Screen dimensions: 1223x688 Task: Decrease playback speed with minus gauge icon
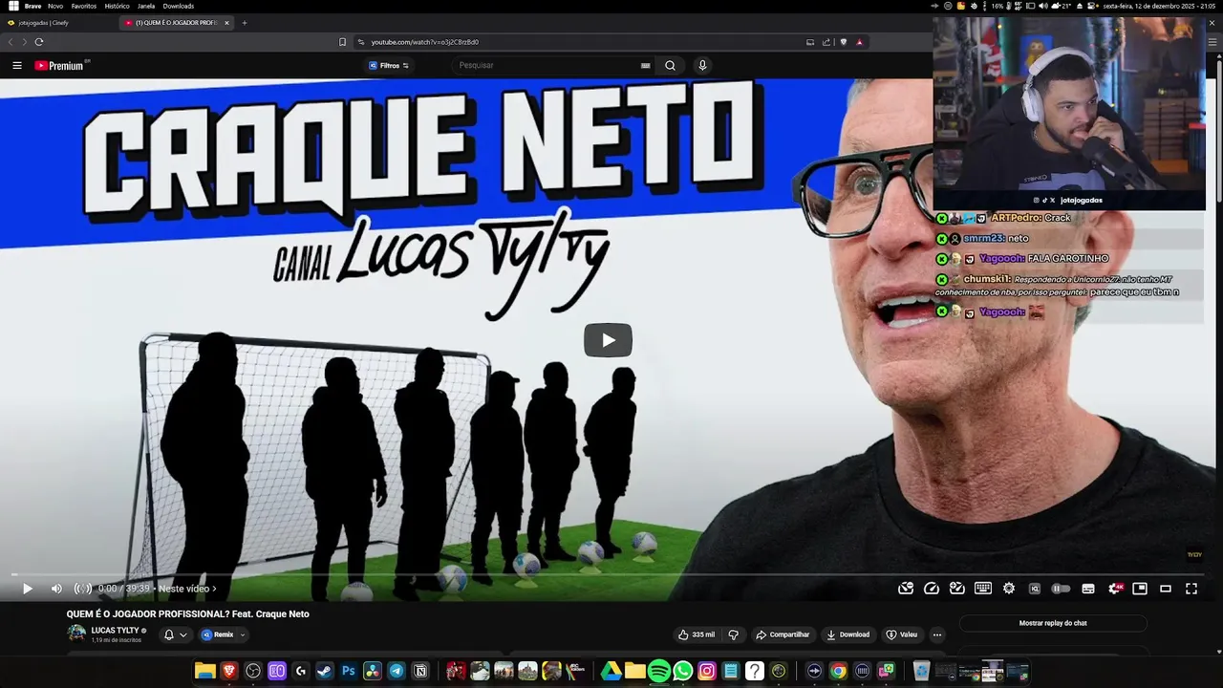906,589
